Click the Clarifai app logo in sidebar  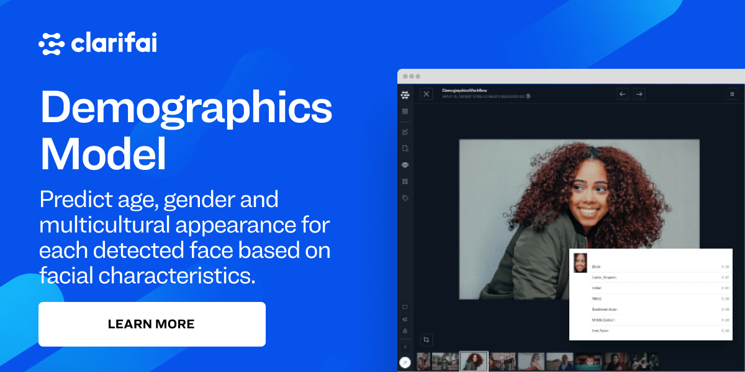point(405,94)
